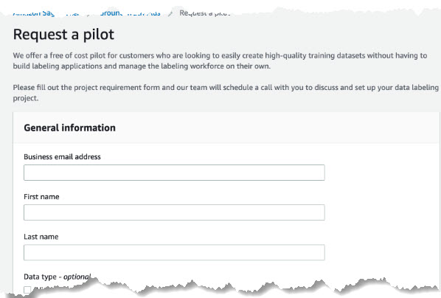
Task: Select the General information section header
Action: (70, 128)
